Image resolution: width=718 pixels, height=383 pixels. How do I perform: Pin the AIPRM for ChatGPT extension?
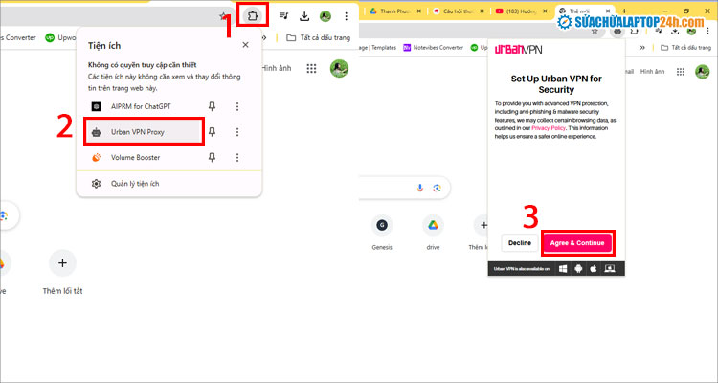click(x=213, y=106)
